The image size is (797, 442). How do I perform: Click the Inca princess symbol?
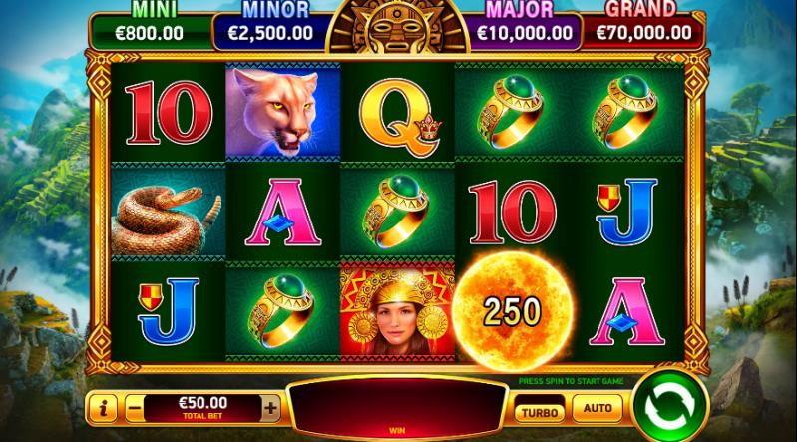[x=397, y=310]
